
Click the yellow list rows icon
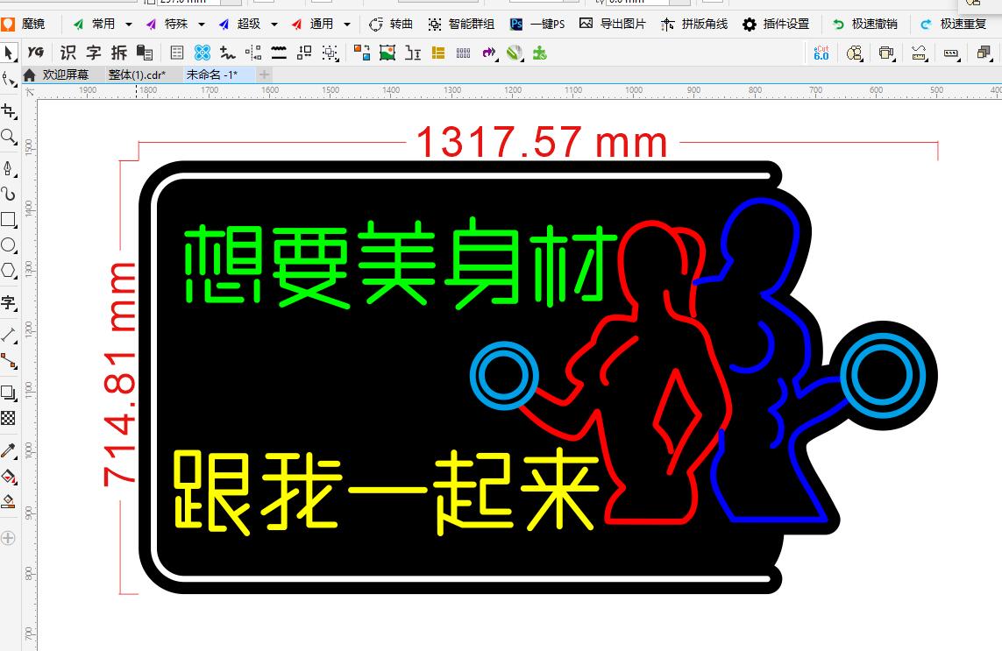click(x=438, y=53)
